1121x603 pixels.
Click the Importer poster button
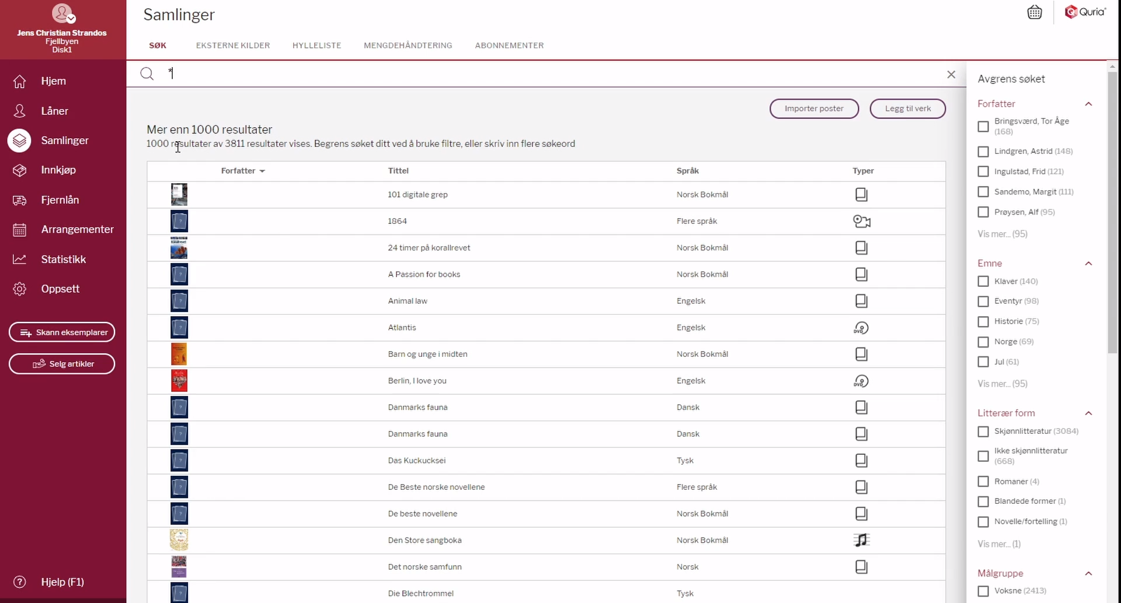[814, 108]
